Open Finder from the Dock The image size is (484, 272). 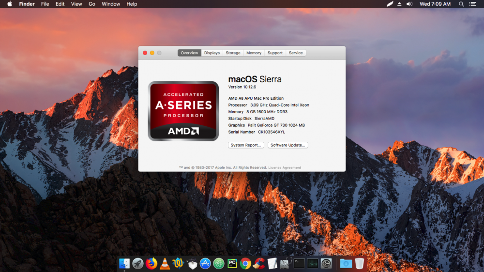coord(124,263)
